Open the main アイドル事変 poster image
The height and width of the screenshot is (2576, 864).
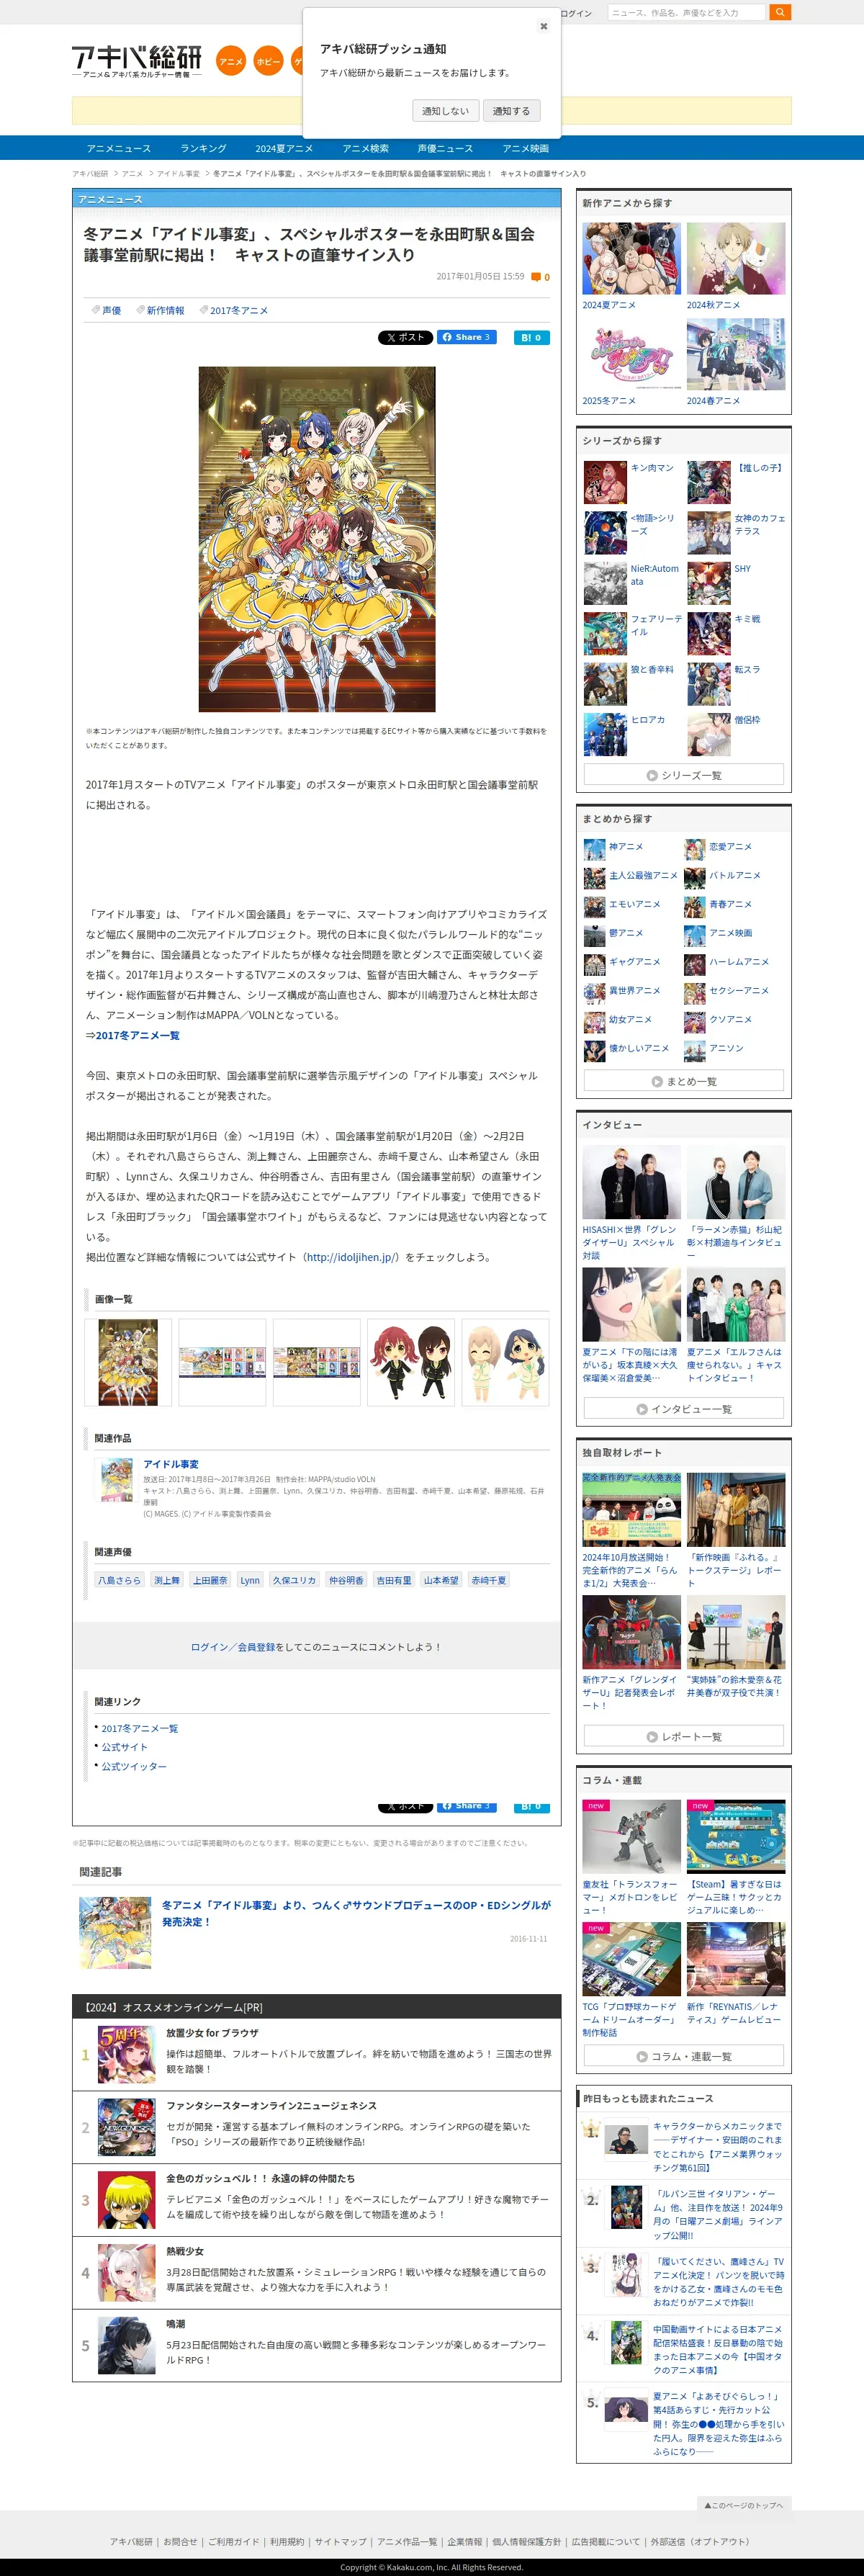point(317,539)
